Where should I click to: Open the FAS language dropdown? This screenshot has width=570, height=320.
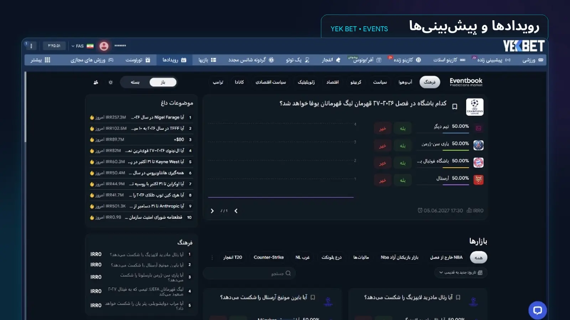82,46
